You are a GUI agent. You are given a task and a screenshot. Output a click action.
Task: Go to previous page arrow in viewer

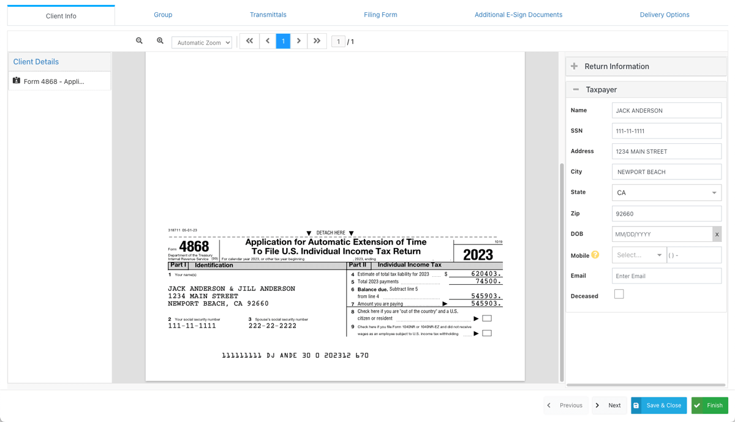[x=268, y=41]
